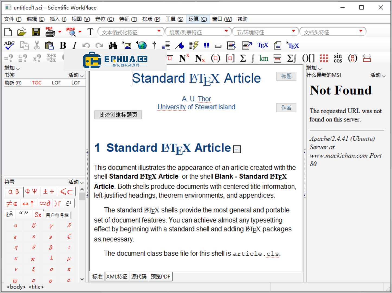Open the 用户符号栏 symbol group
Viewport: 392px width, 293px height.
[57, 215]
